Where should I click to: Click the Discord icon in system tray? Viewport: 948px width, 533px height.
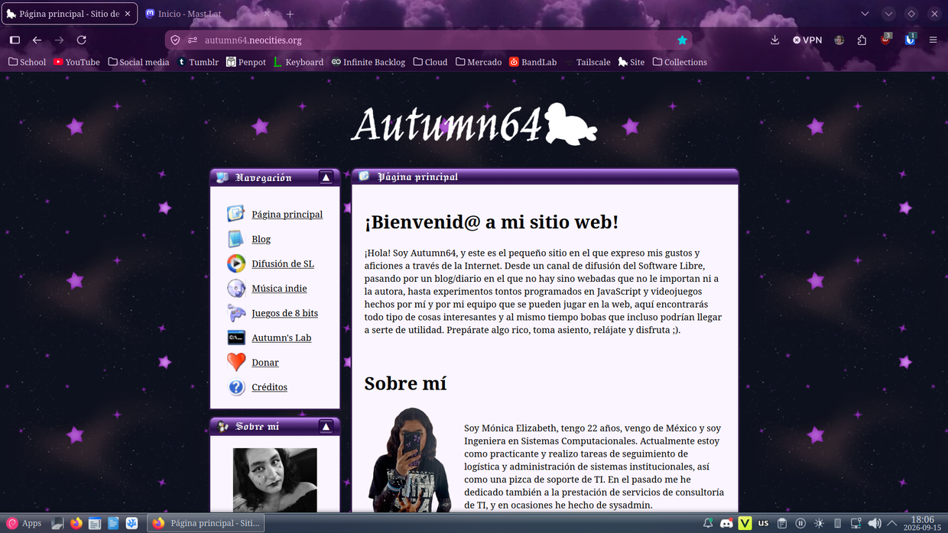[726, 523]
